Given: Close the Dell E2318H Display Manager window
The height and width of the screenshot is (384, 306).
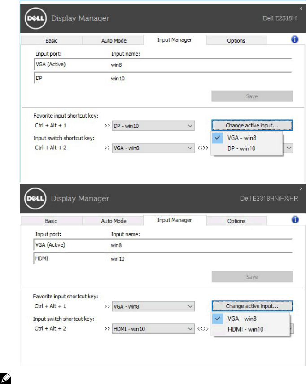Looking at the screenshot, I should (300, 9).
